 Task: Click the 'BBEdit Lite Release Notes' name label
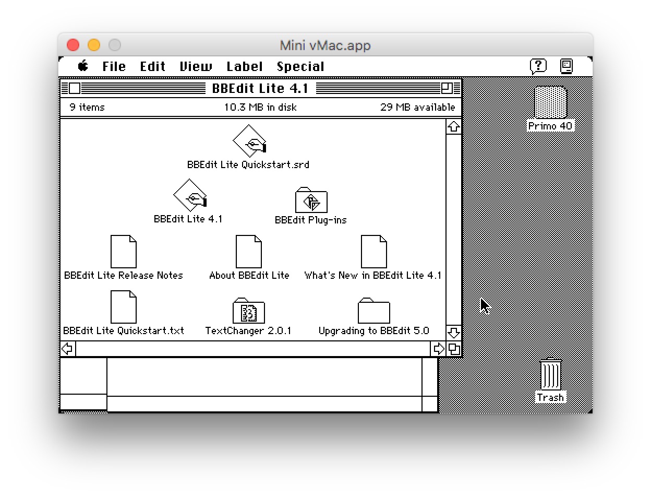point(124,275)
